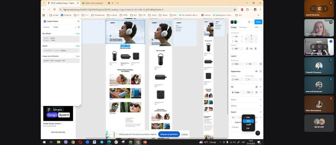This screenshot has height=145, width=336.
Task: Copy the Styles code
Action: click(78, 46)
